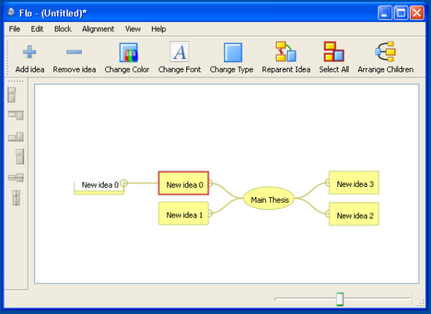The image size is (431, 314).
Task: Click the resize grip at the window corner
Action: [421, 303]
